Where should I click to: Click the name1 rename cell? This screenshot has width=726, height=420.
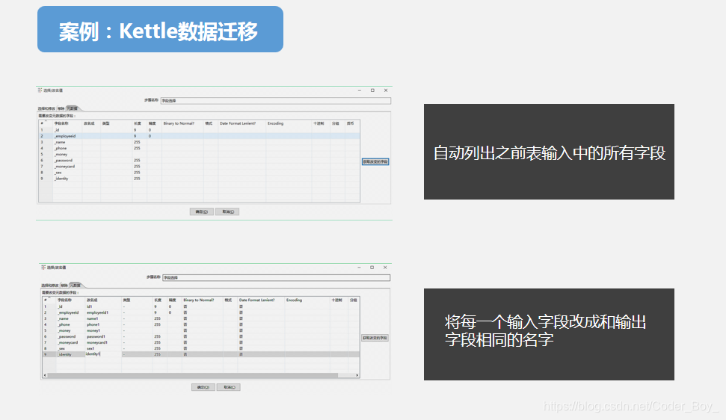(x=92, y=318)
